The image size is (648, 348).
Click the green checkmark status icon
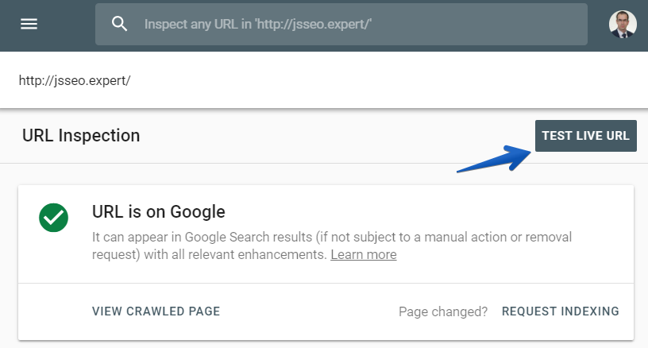pyautogui.click(x=54, y=217)
